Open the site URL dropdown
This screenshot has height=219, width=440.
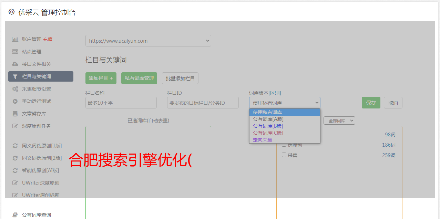(x=148, y=41)
